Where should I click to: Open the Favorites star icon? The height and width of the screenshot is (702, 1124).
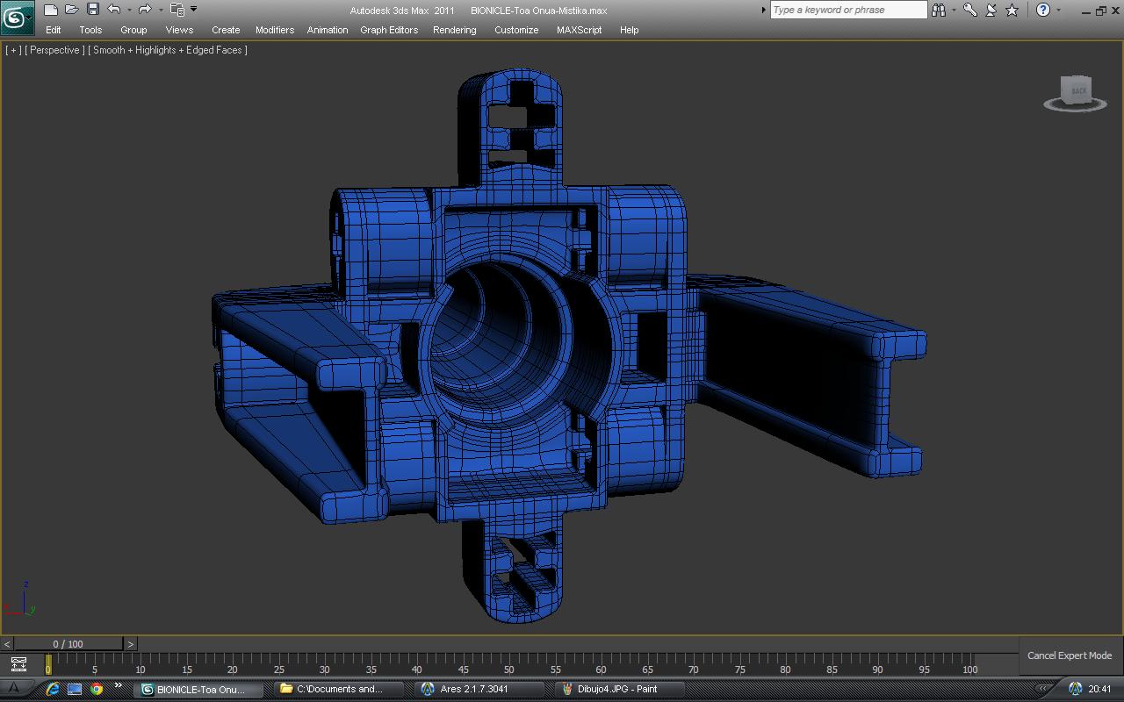coord(1012,10)
